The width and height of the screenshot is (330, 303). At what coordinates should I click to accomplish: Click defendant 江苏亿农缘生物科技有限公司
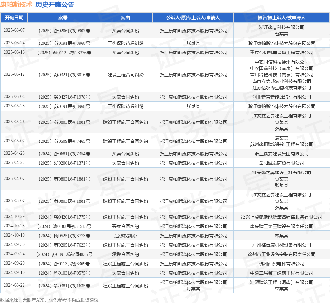coord(282,88)
